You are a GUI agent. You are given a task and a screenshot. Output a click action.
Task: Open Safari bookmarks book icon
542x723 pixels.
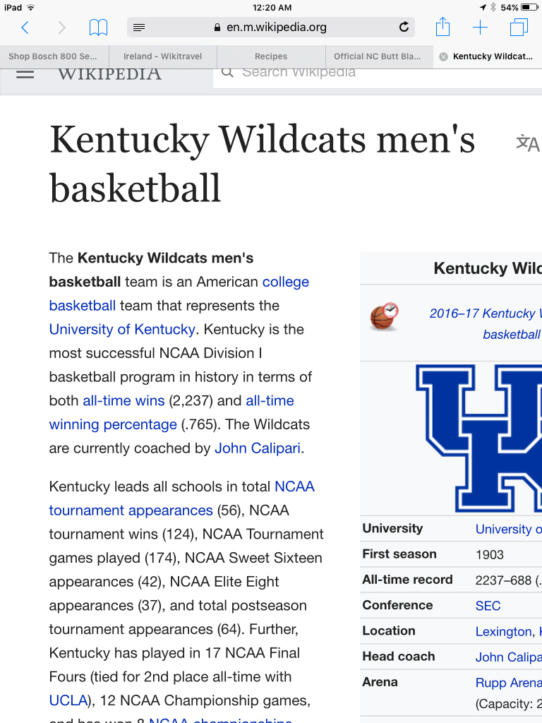tap(98, 28)
